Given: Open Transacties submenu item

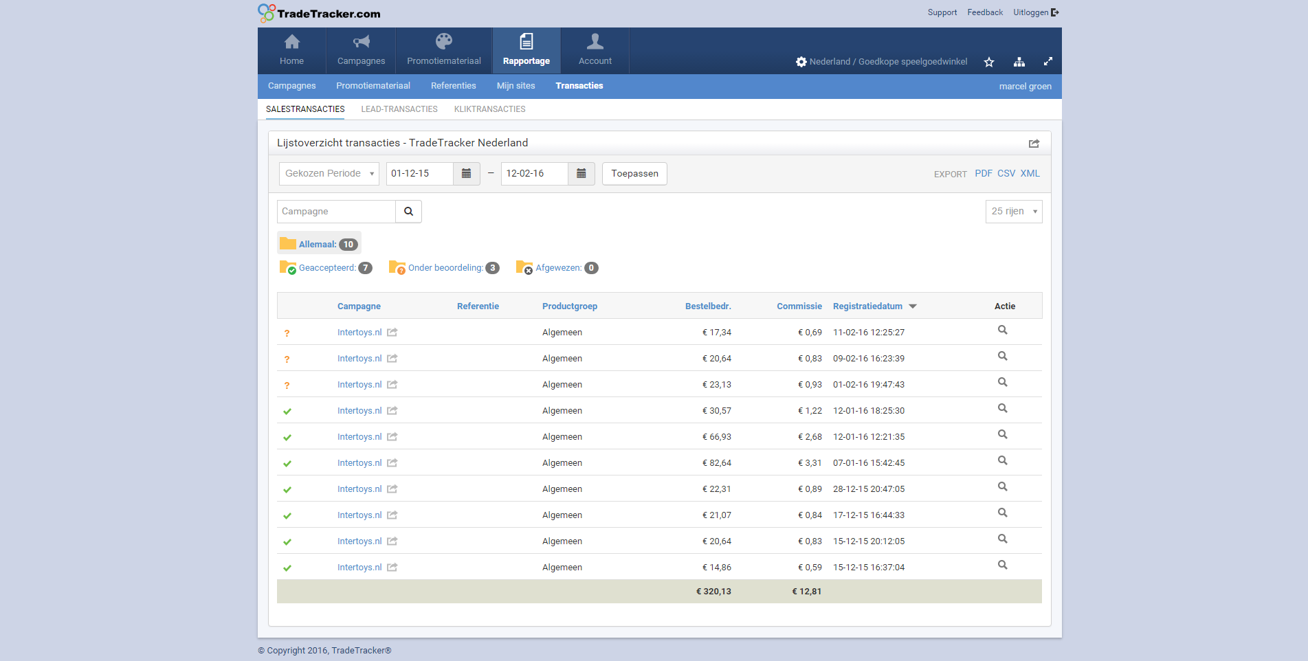Looking at the screenshot, I should 579,86.
